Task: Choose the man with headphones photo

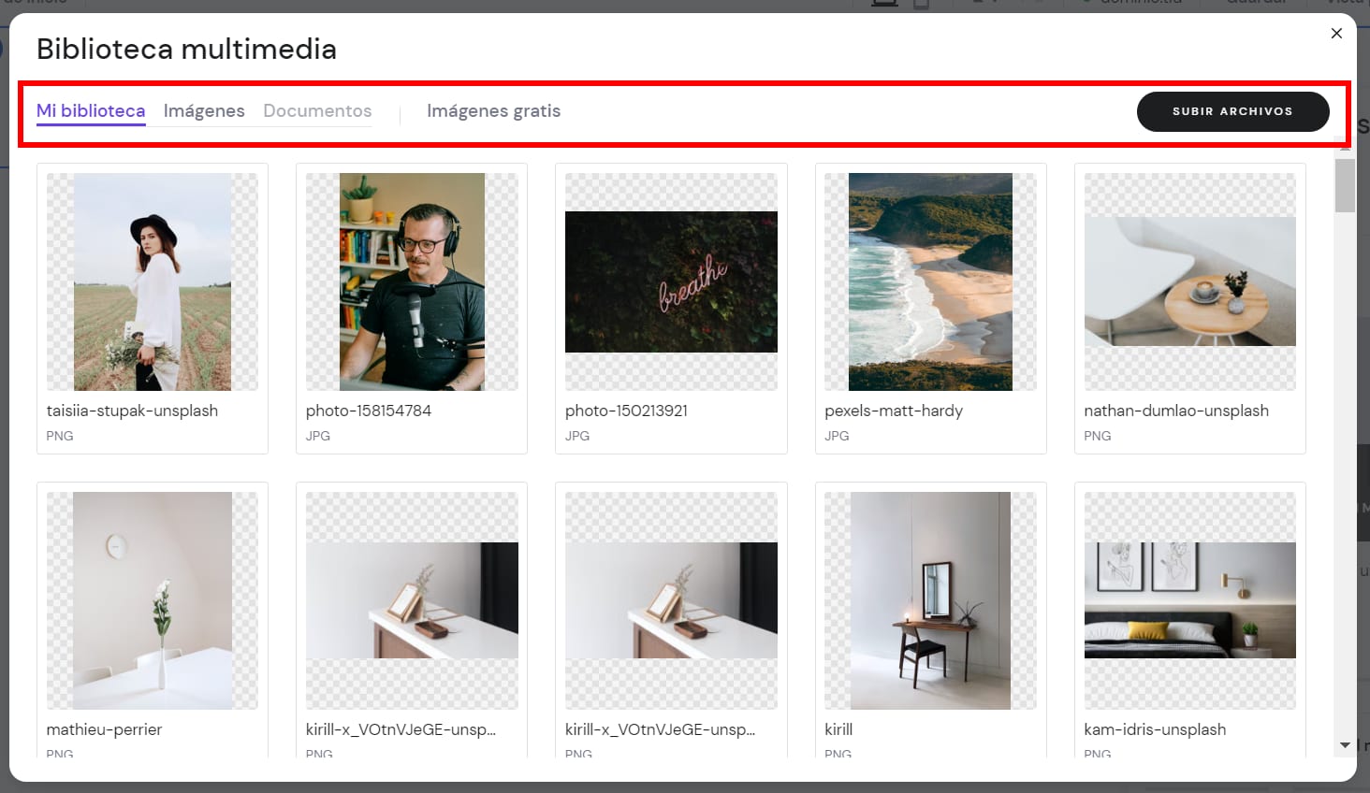Action: [x=412, y=281]
